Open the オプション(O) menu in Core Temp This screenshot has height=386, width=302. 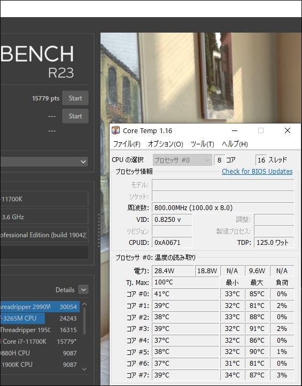pos(165,144)
